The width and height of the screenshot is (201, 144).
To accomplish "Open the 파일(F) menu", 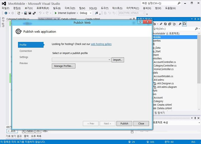I will click(6, 8).
